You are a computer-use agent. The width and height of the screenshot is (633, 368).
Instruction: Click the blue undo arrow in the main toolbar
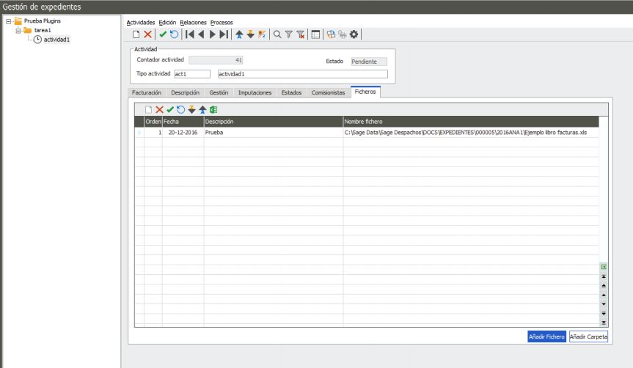pyautogui.click(x=174, y=34)
